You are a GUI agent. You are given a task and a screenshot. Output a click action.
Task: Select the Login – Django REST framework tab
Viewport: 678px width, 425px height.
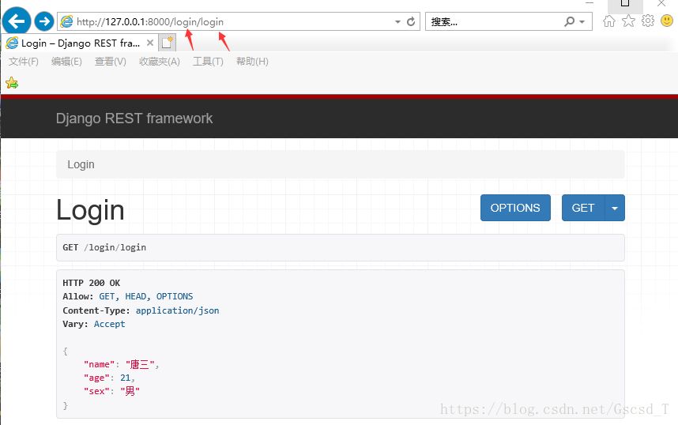80,43
